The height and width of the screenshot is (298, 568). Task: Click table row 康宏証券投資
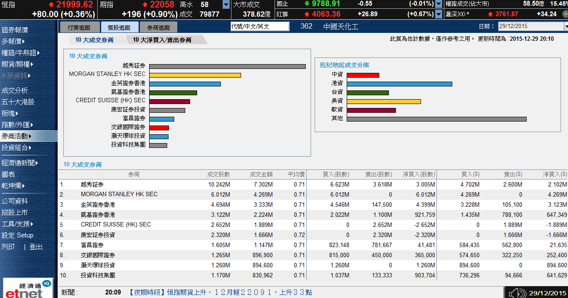(x=313, y=235)
